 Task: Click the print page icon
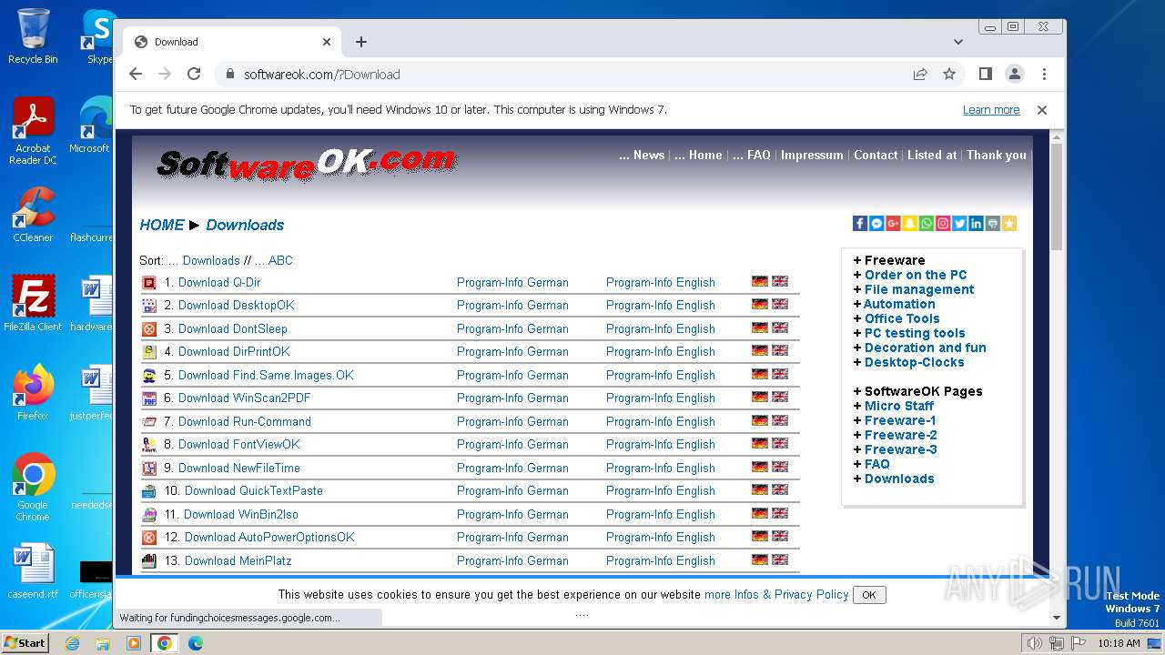[992, 224]
